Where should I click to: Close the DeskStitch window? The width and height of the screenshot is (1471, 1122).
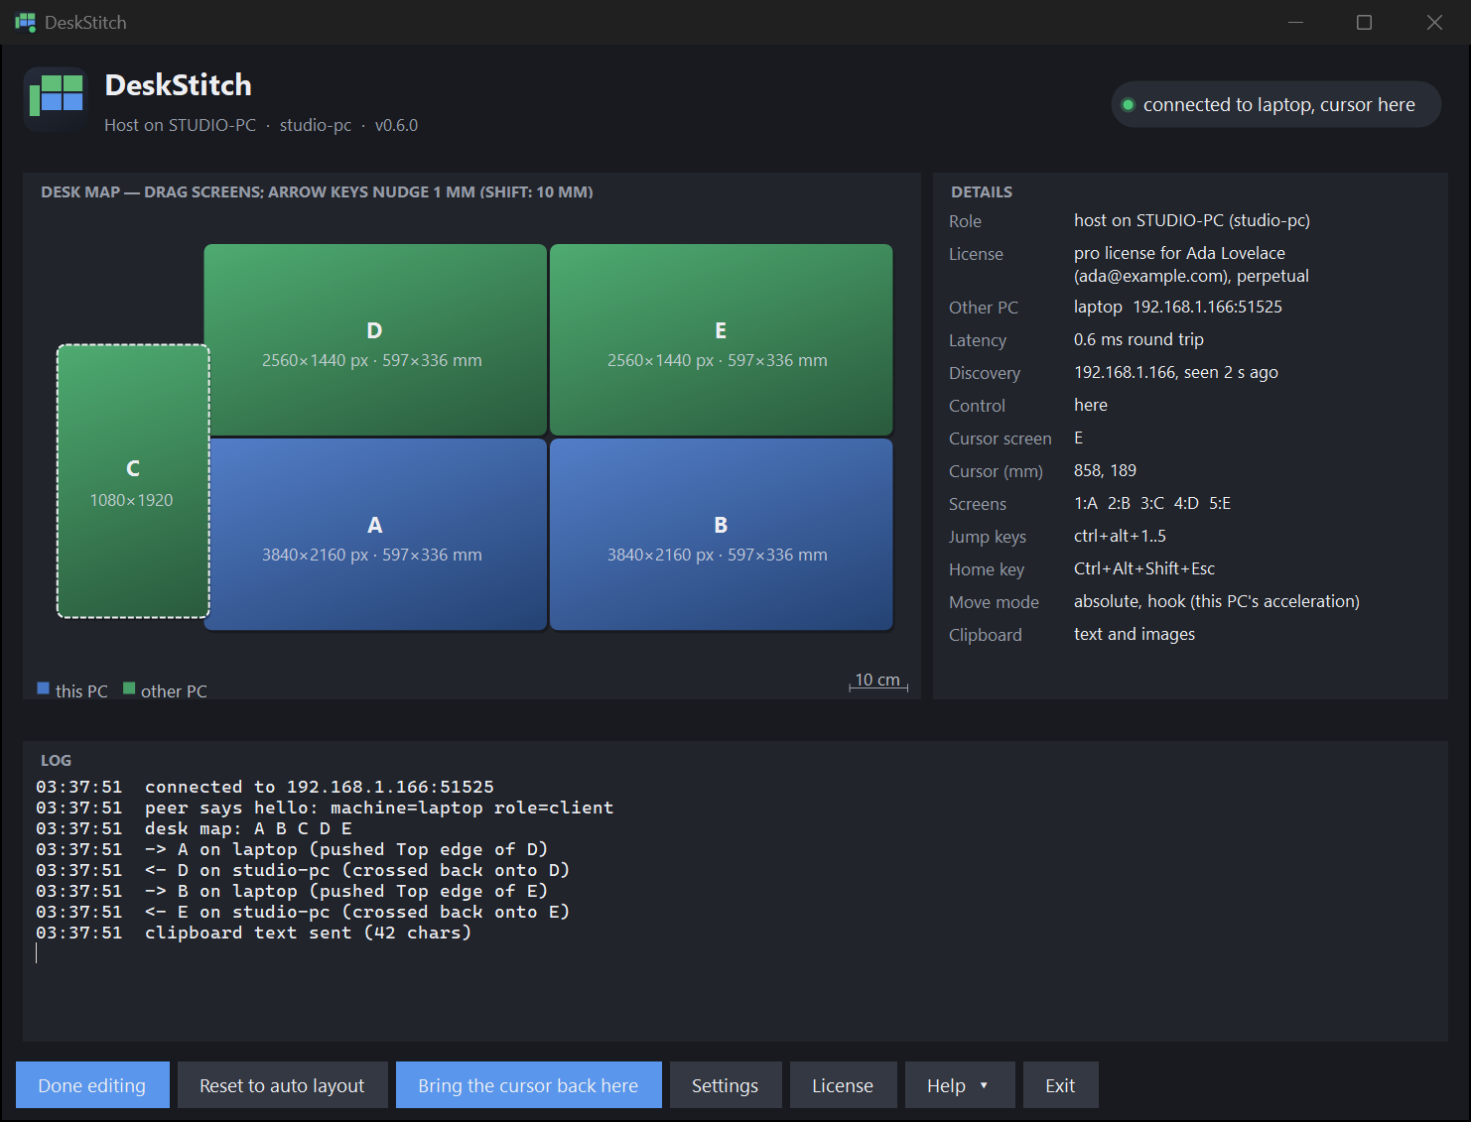click(x=1434, y=22)
